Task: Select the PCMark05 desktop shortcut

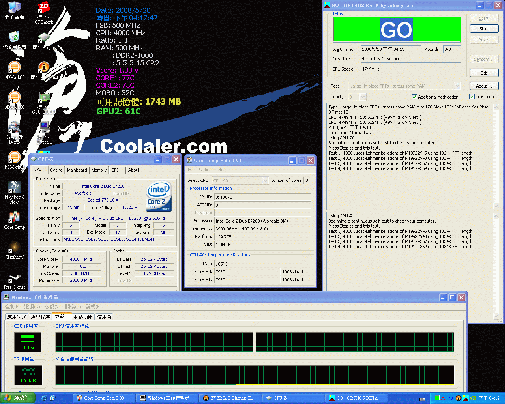Action: click(x=15, y=160)
